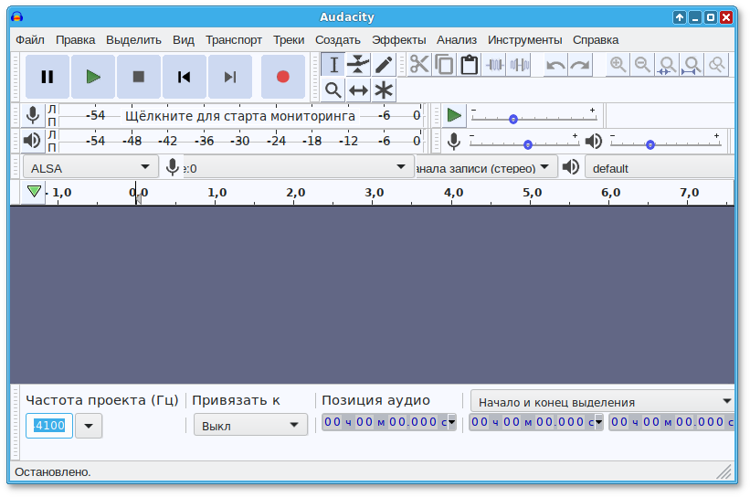Click the Redo arrow
Viewport: 750px width, 497px height.
click(580, 65)
